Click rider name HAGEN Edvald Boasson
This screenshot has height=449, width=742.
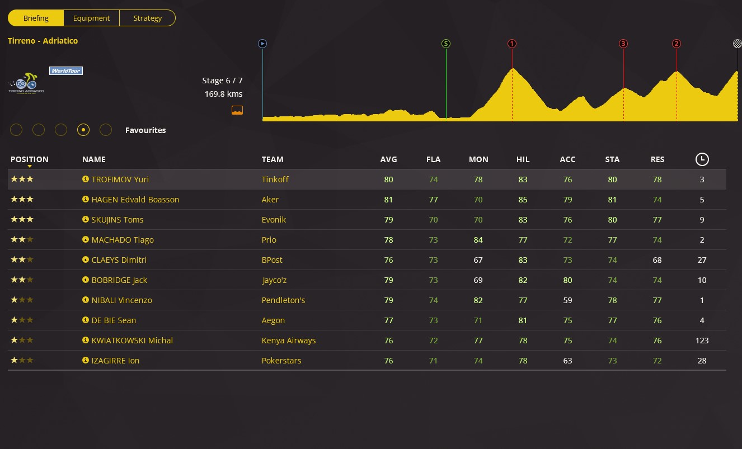point(135,200)
